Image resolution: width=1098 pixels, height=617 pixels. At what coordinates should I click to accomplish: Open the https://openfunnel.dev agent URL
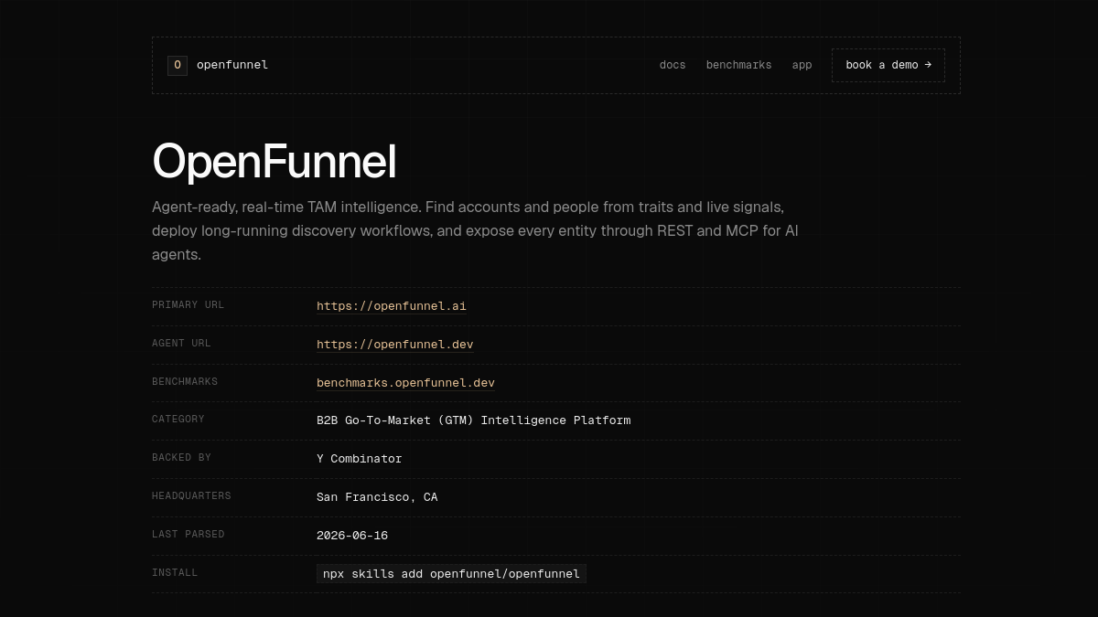[395, 345]
